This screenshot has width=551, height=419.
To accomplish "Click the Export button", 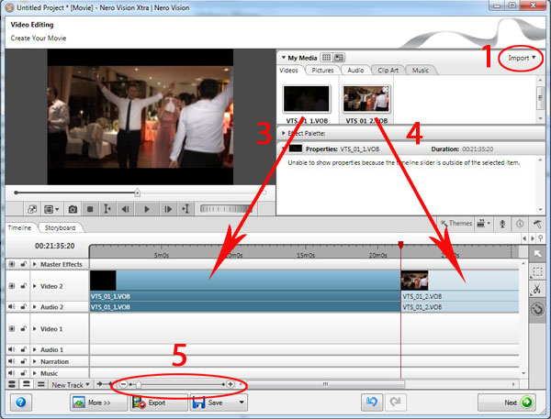I will click(160, 402).
